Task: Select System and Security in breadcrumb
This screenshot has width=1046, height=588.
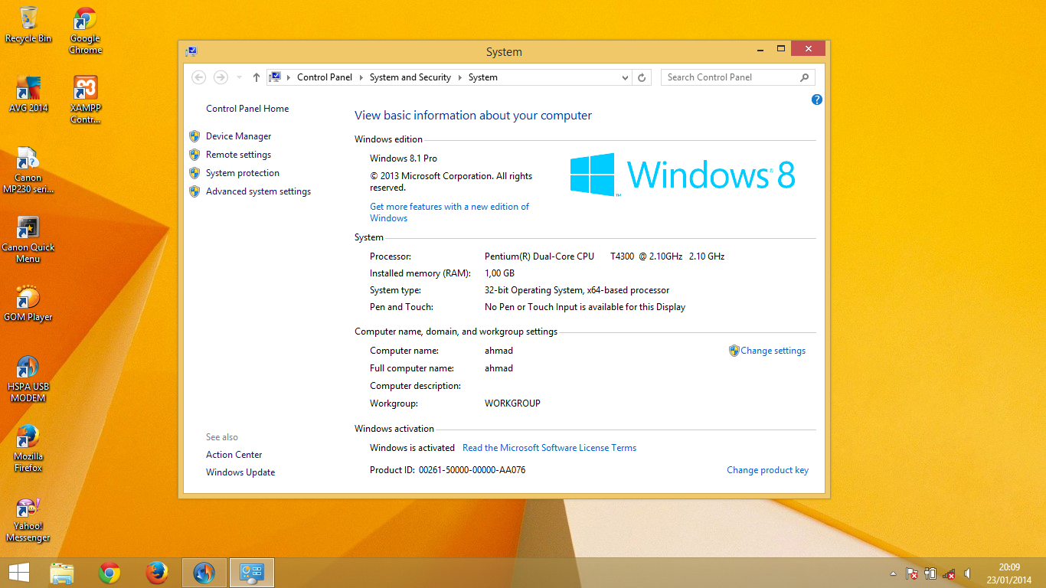Action: pyautogui.click(x=410, y=77)
